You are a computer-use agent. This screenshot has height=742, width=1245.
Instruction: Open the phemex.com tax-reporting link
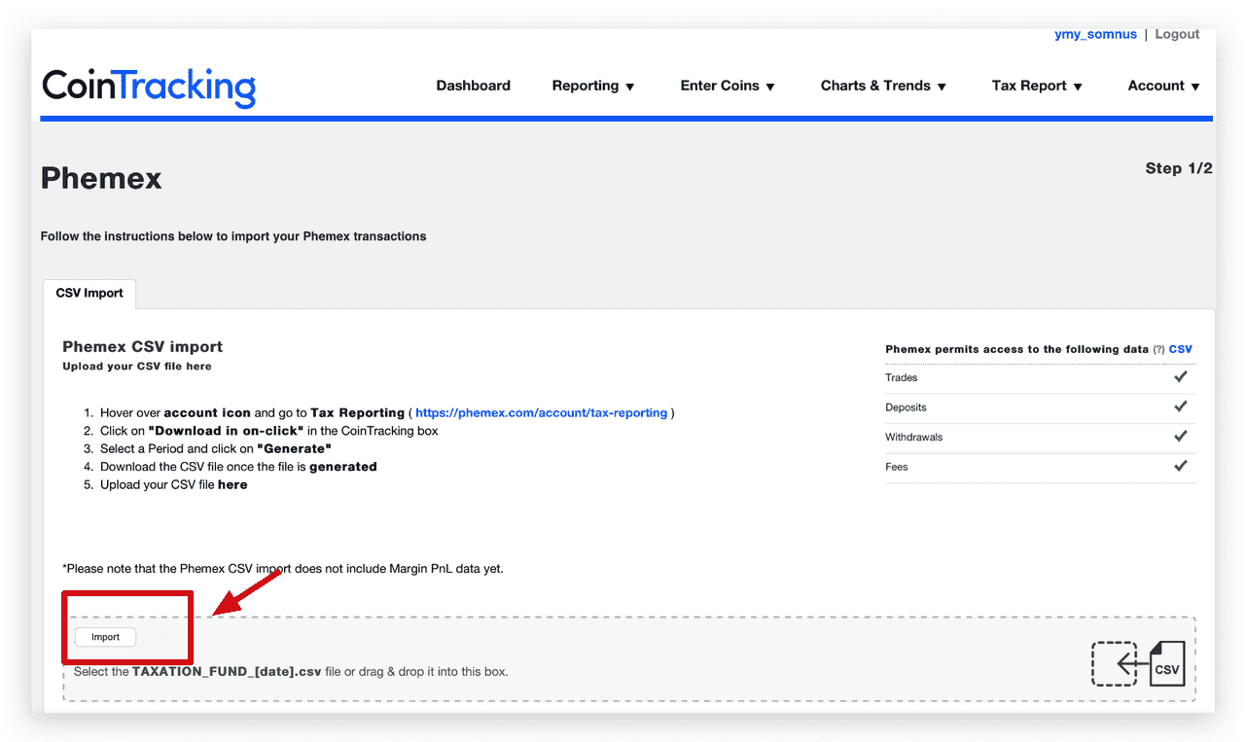pyautogui.click(x=541, y=412)
